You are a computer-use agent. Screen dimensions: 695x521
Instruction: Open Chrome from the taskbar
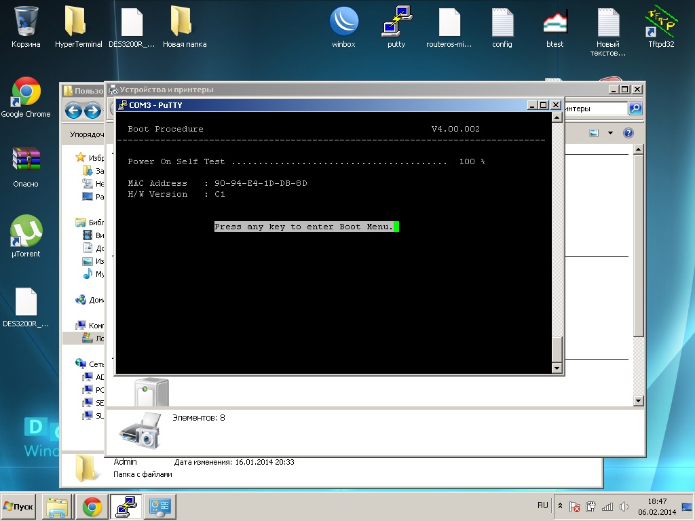click(x=92, y=507)
